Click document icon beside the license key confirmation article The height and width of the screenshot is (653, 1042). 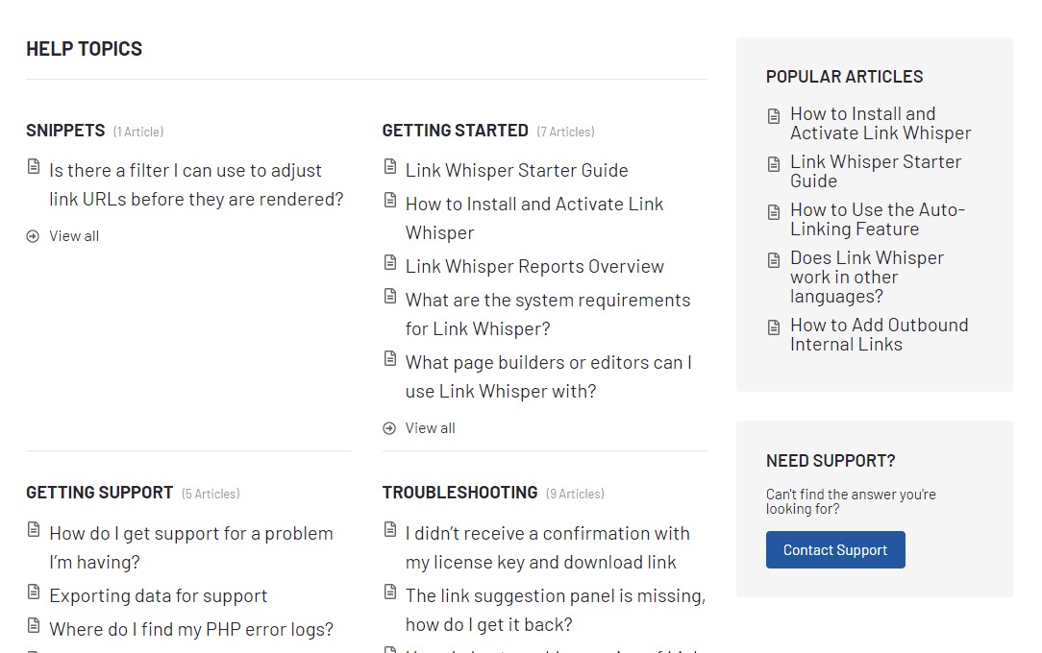[390, 530]
